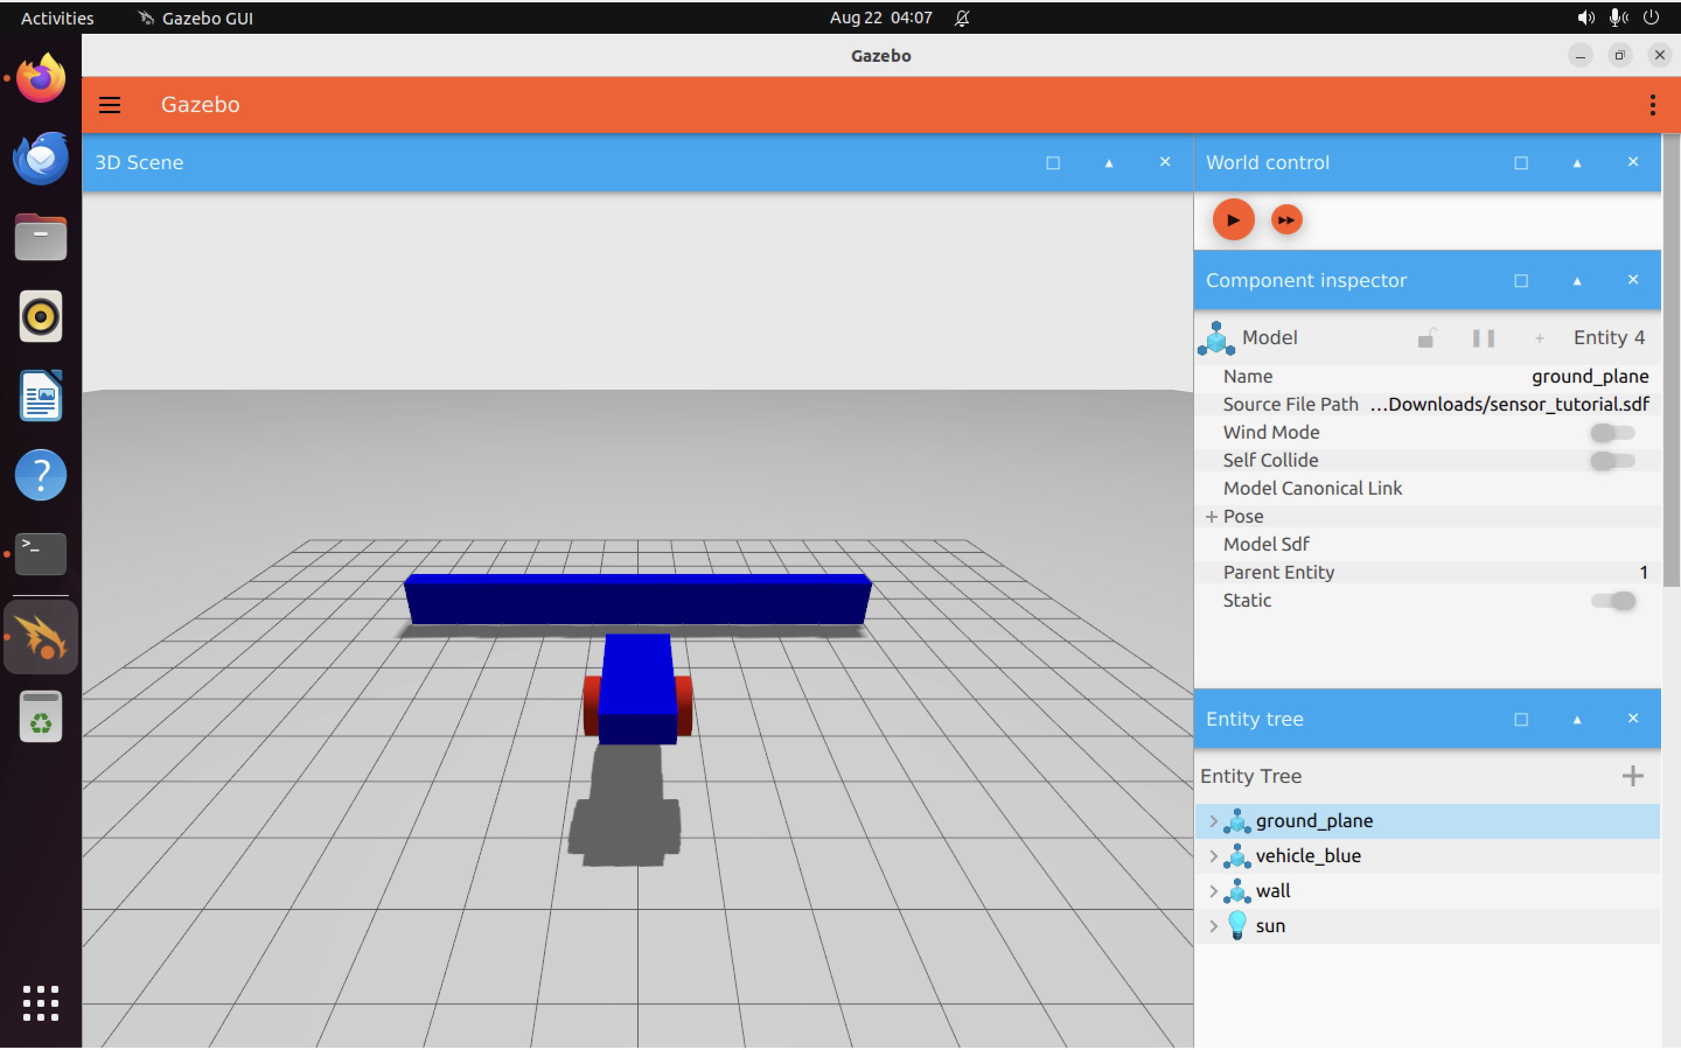Open the three-dot plugins menu
Viewport: 1681px width, 1050px height.
pyautogui.click(x=1652, y=105)
